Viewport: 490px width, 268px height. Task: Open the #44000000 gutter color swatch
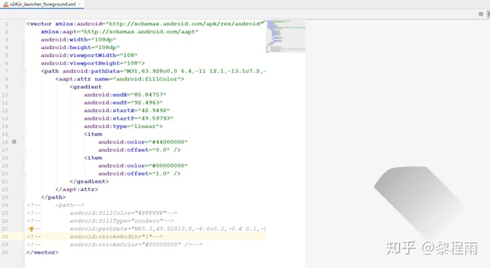14,141
